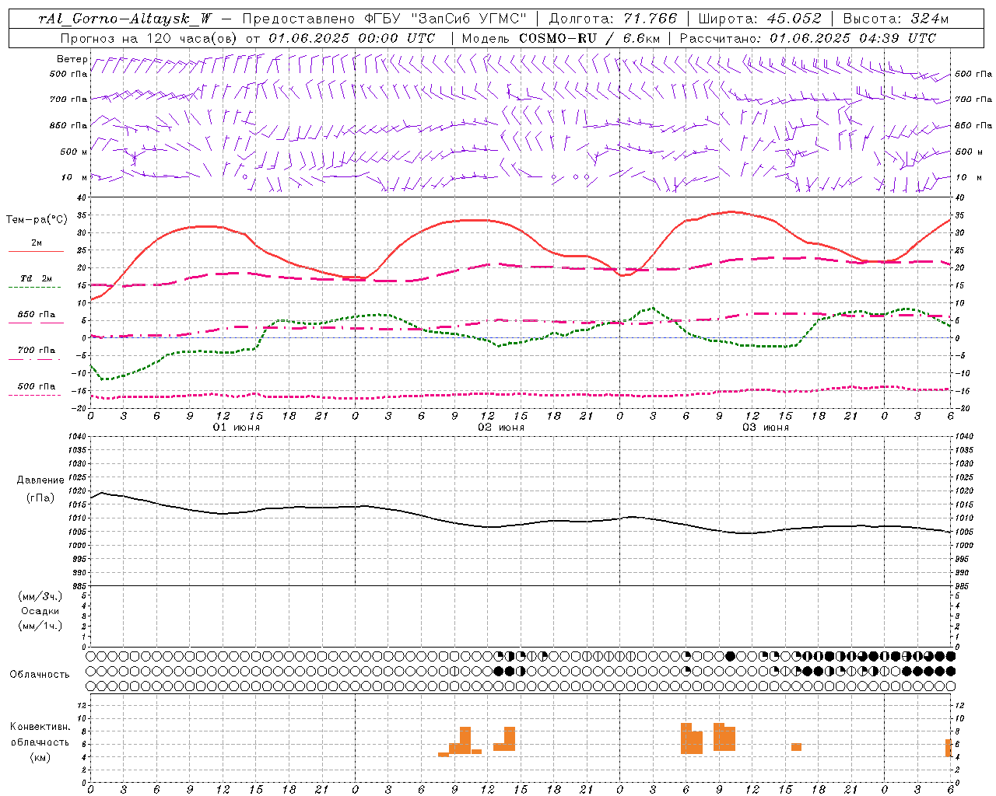Click the (мм/3ч.) precipitation unit label
996x796 pixels.
point(40,597)
